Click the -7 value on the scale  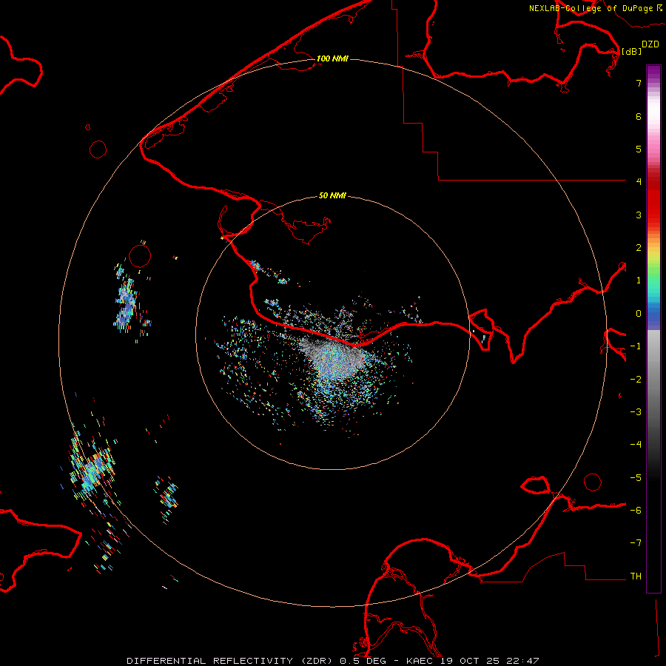tap(636, 543)
